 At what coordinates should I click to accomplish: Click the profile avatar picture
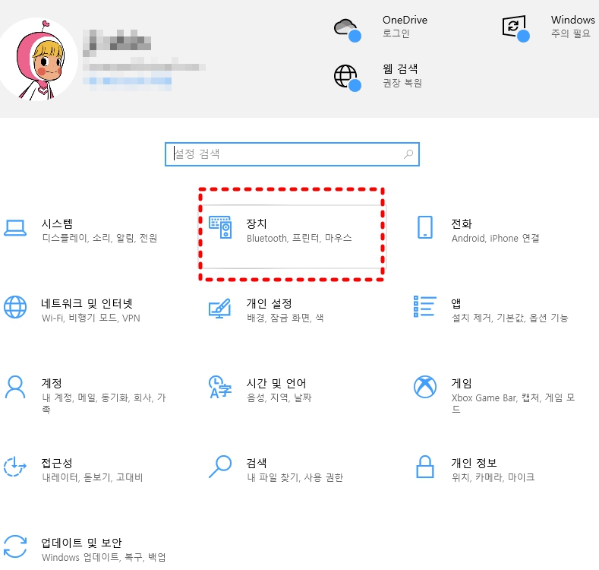coord(37,59)
